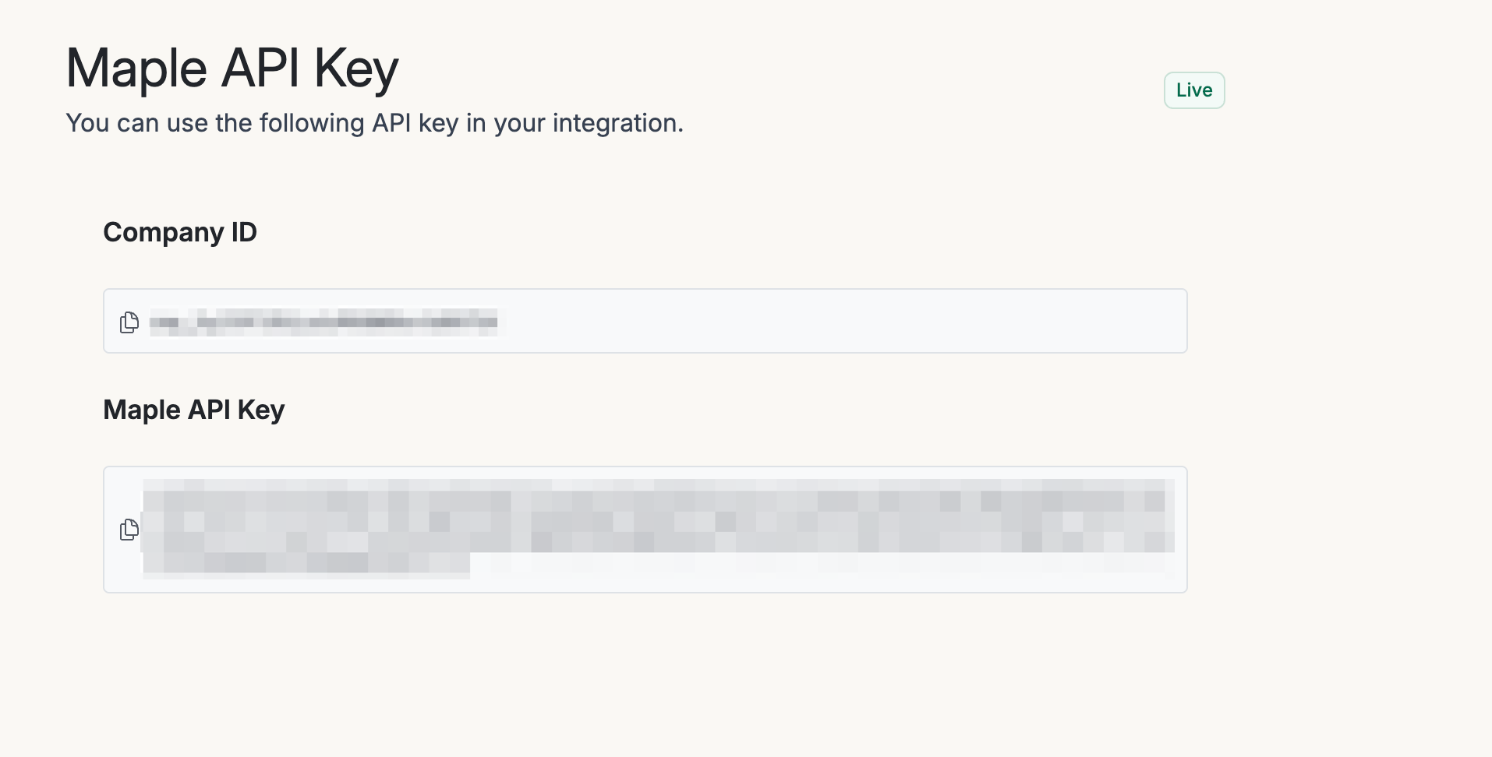Screen dimensions: 1492x757
Task: Click the Company ID section label
Action: tap(180, 232)
